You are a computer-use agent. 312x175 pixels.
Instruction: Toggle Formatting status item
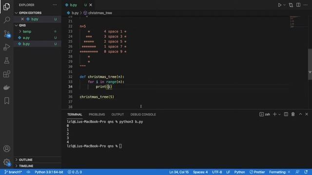tap(279, 172)
